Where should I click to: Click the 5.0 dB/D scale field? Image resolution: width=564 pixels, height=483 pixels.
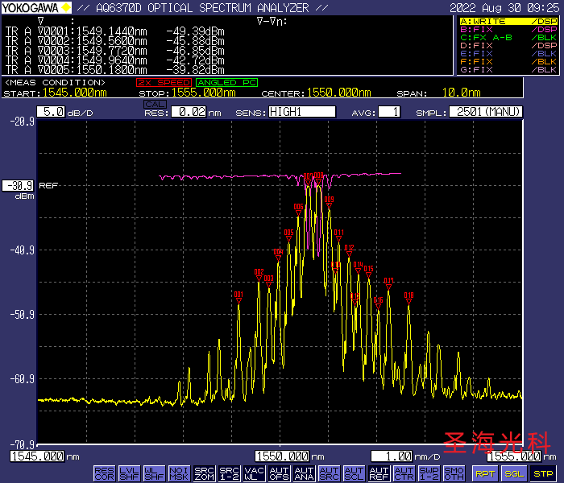click(x=51, y=112)
